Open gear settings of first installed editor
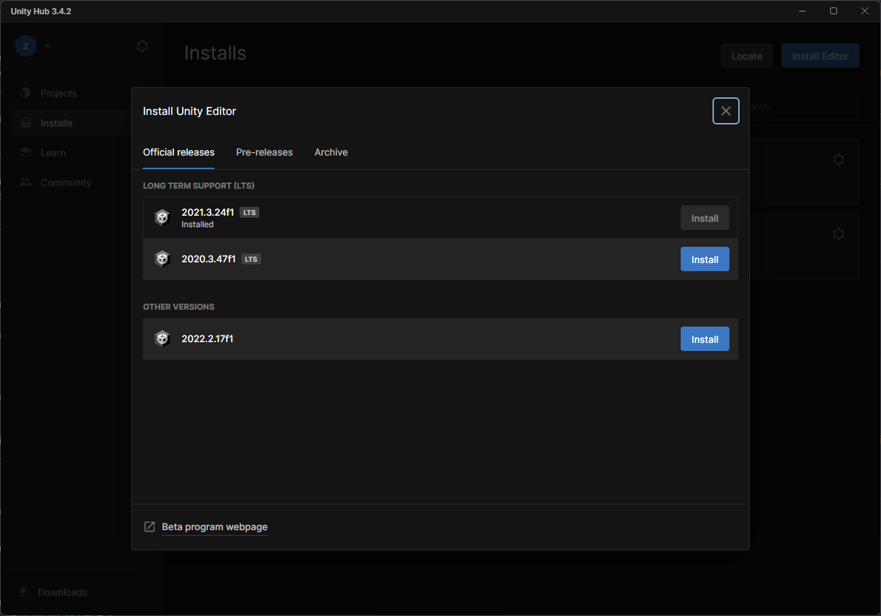Viewport: 881px width, 616px height. tap(838, 160)
